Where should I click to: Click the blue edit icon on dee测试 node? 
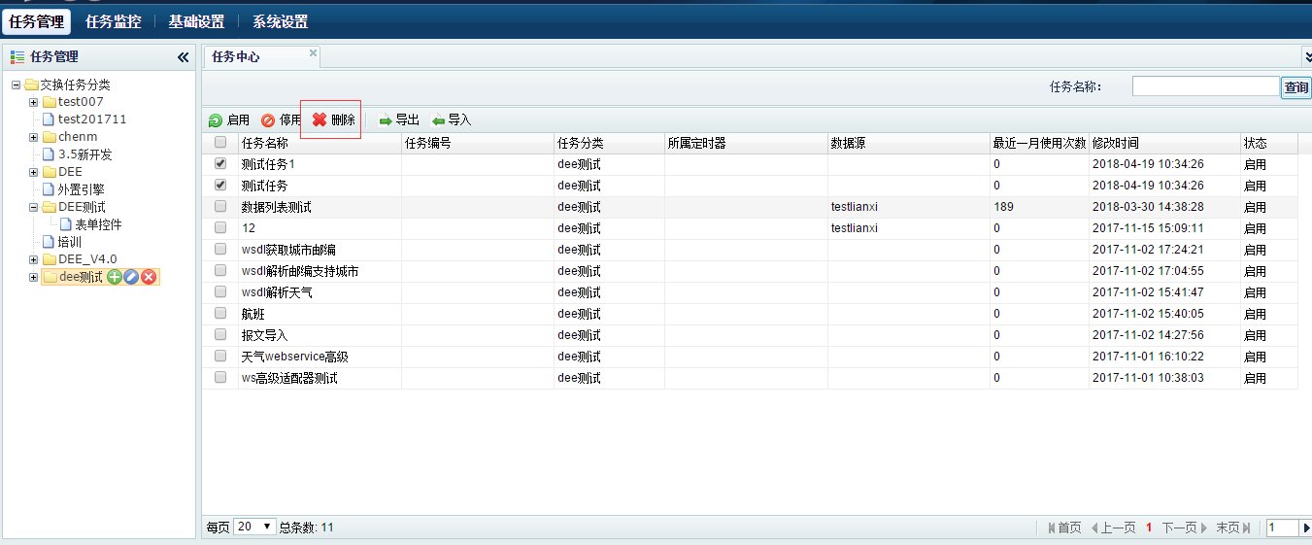click(131, 277)
